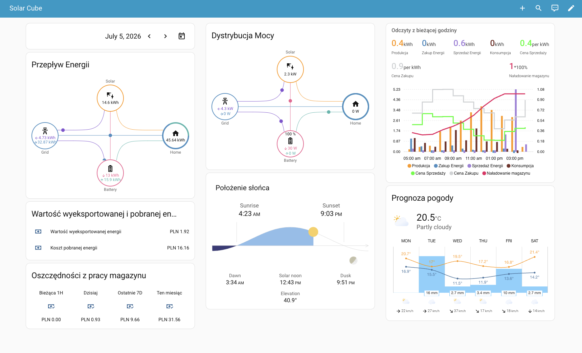582x353 pixels.
Task: Click savings icon under Ten miesiąc
Action: tap(170, 306)
